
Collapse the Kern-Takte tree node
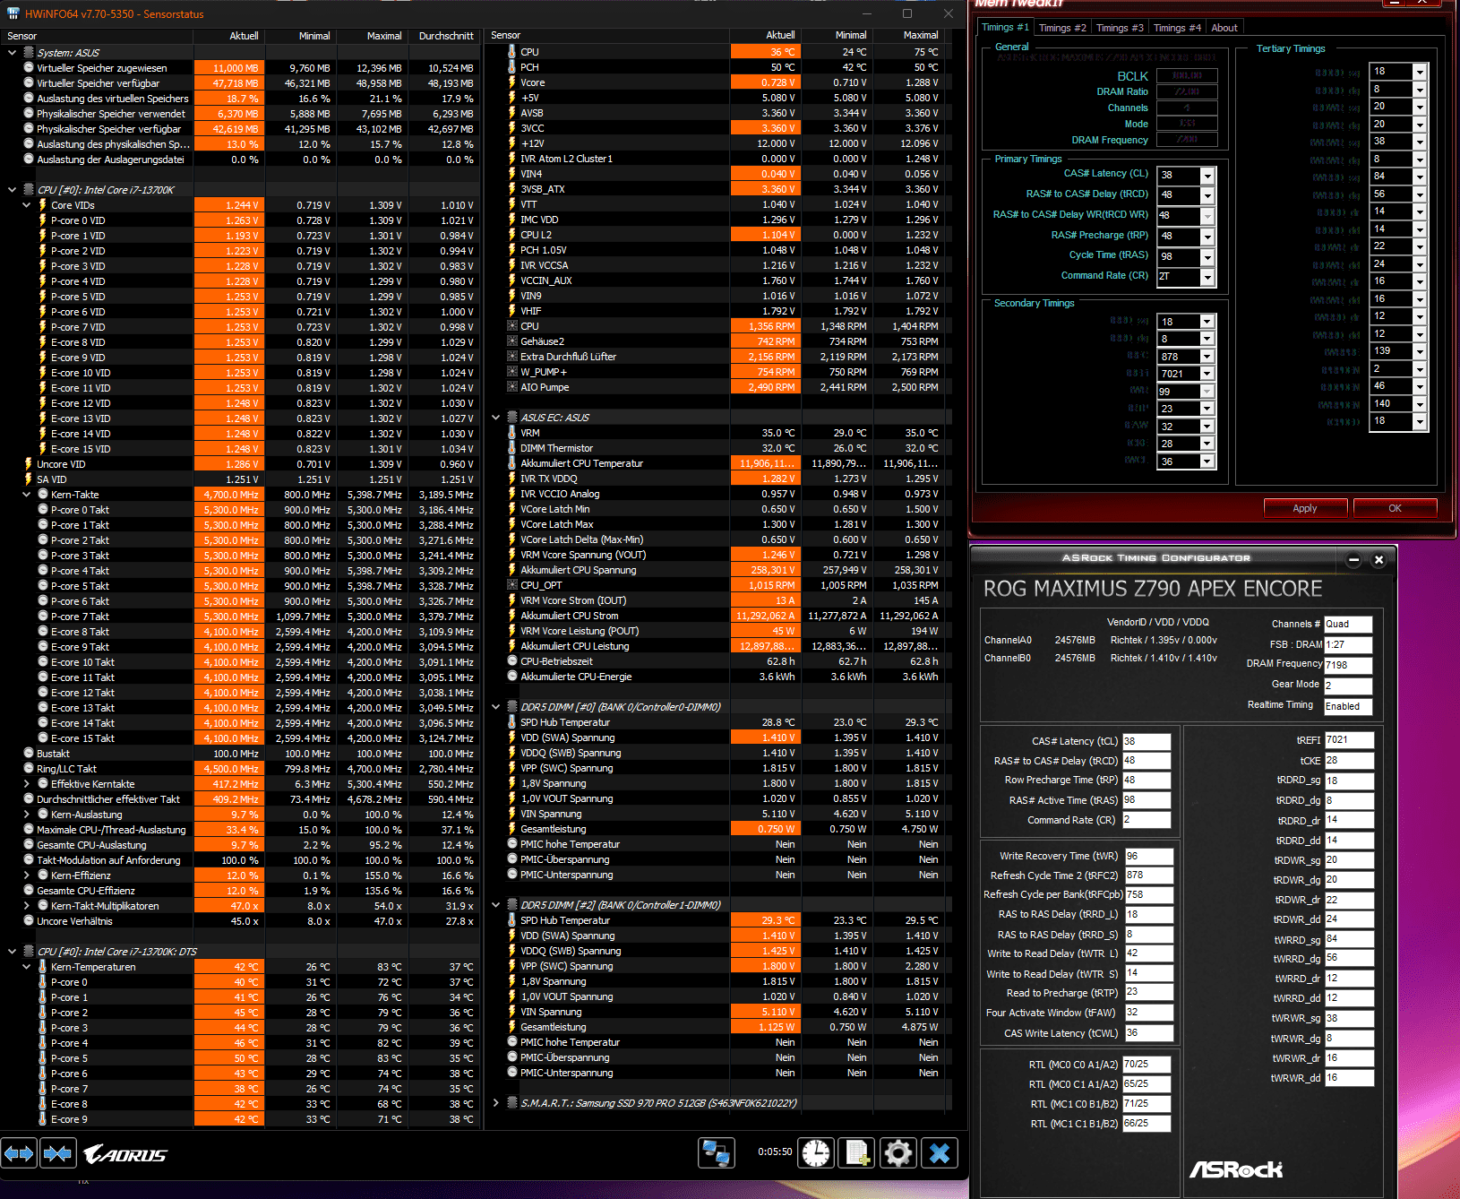click(27, 495)
